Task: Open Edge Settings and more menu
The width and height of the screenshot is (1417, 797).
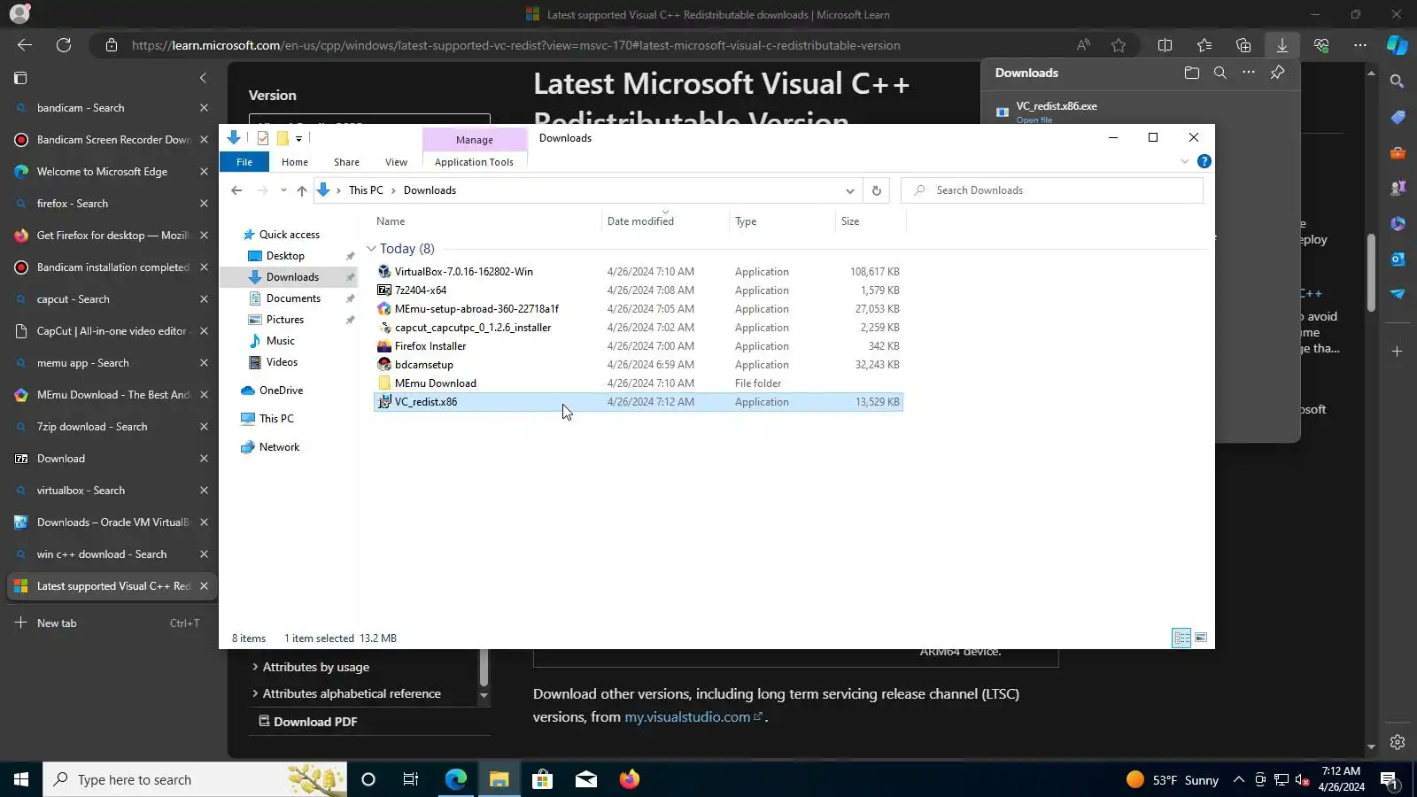Action: coord(1360,45)
